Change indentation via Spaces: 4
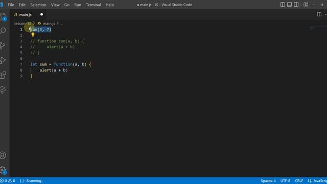Viewport: 327px width, 184px height. coord(268,180)
